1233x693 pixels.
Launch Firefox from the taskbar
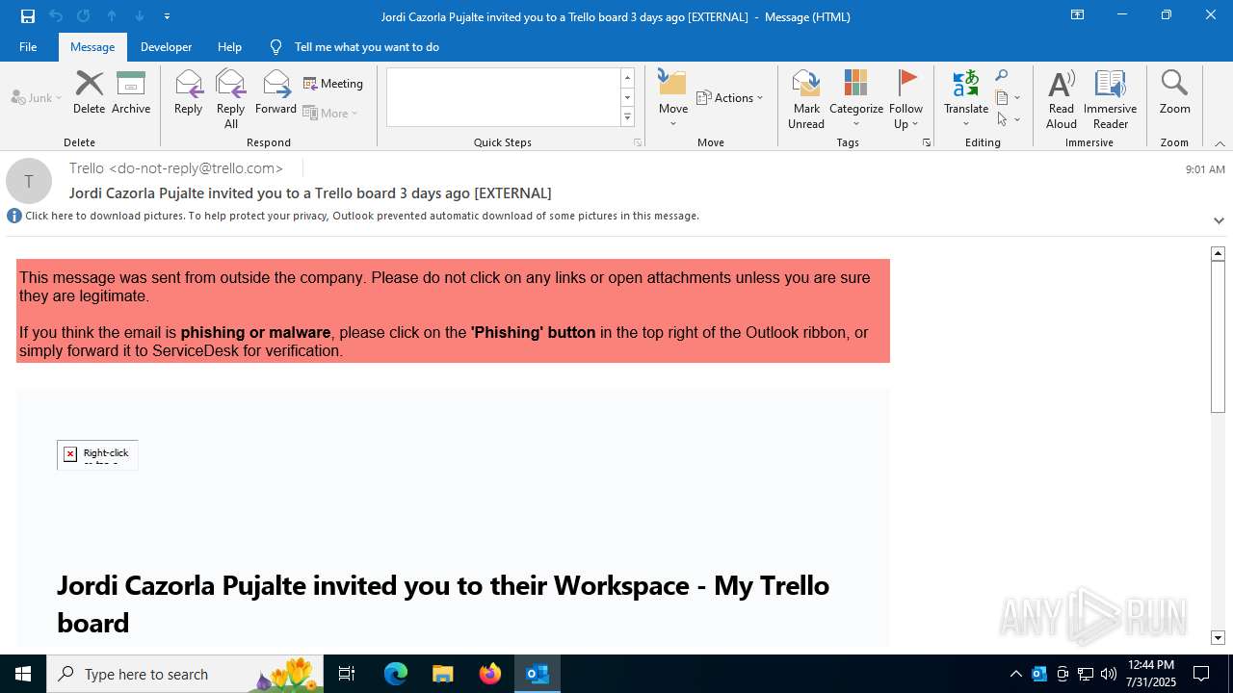tap(490, 674)
